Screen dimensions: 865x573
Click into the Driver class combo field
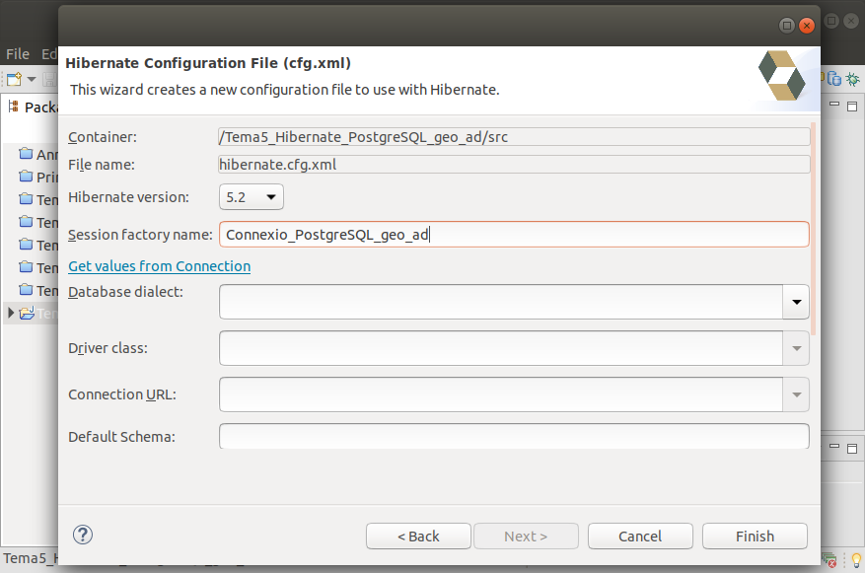(501, 348)
